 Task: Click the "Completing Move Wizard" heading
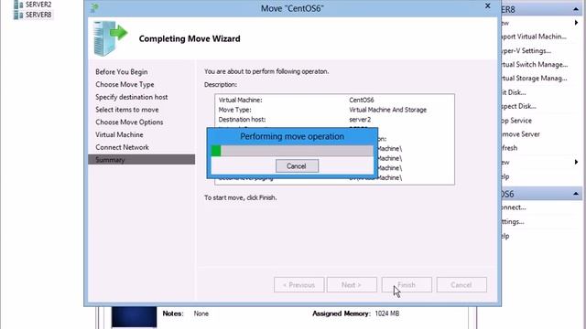[x=190, y=38]
